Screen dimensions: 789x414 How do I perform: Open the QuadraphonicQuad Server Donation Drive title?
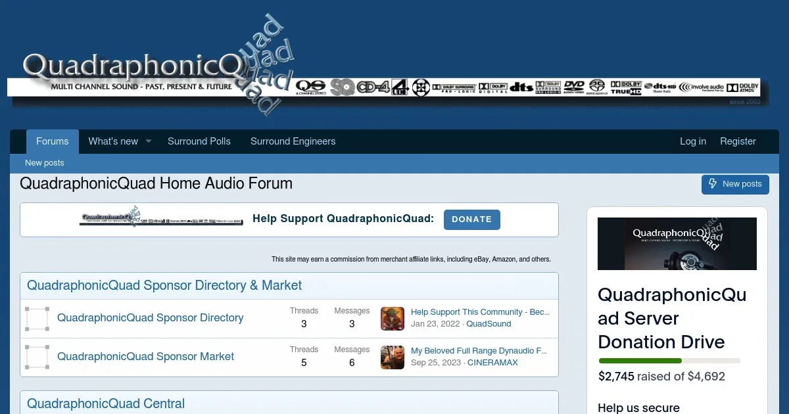click(672, 319)
